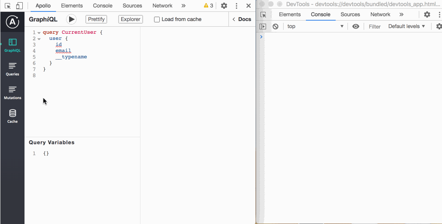Click the Apollo logo icon

[x=12, y=22]
